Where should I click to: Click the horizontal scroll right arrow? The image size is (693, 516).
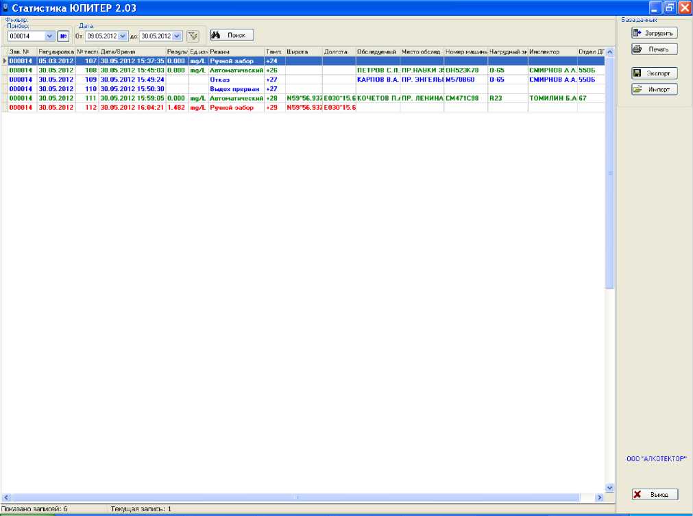tap(599, 497)
